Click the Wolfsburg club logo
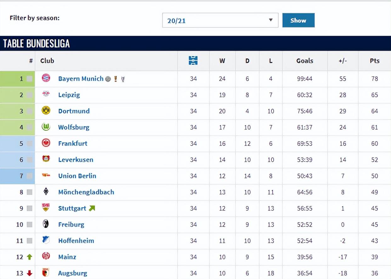 tap(46, 127)
